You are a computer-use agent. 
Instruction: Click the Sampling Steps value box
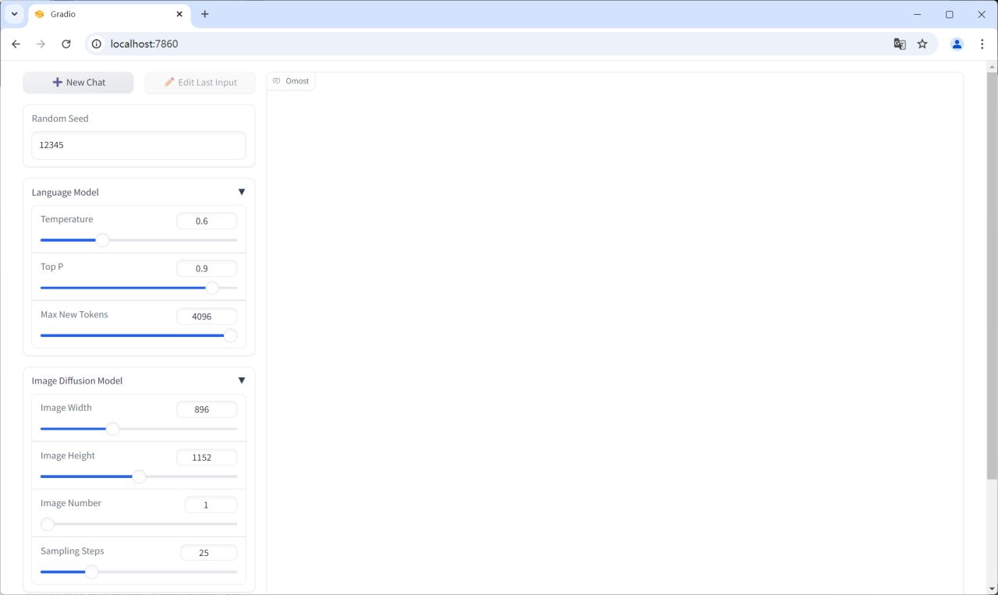(x=208, y=553)
